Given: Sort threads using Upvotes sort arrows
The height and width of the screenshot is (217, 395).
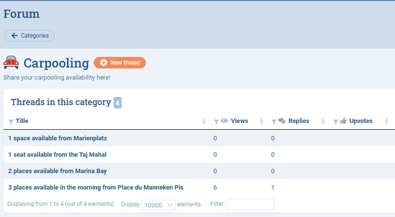Looking at the screenshot, I should click(386, 122).
